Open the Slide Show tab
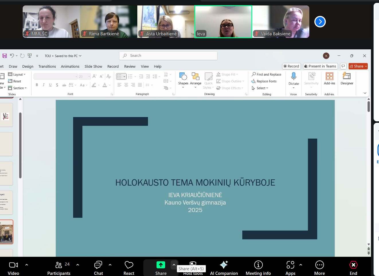Viewport: 379px width, 276px height. click(93, 66)
